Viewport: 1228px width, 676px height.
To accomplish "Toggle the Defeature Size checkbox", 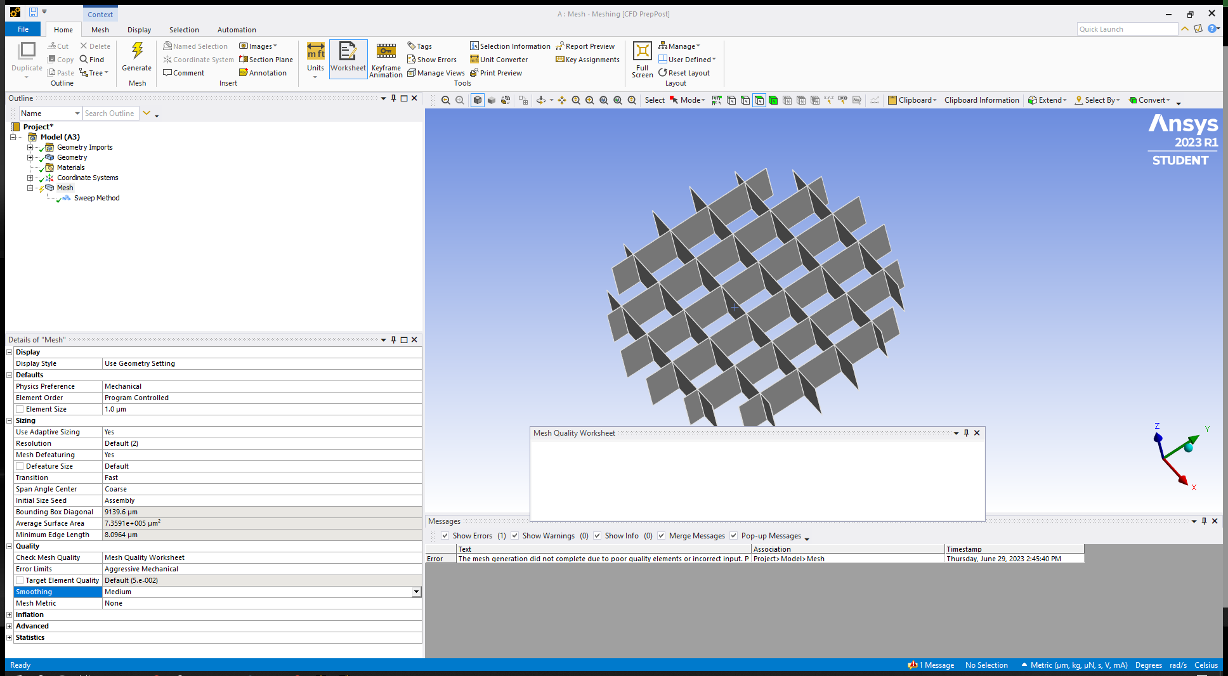I will tap(20, 466).
